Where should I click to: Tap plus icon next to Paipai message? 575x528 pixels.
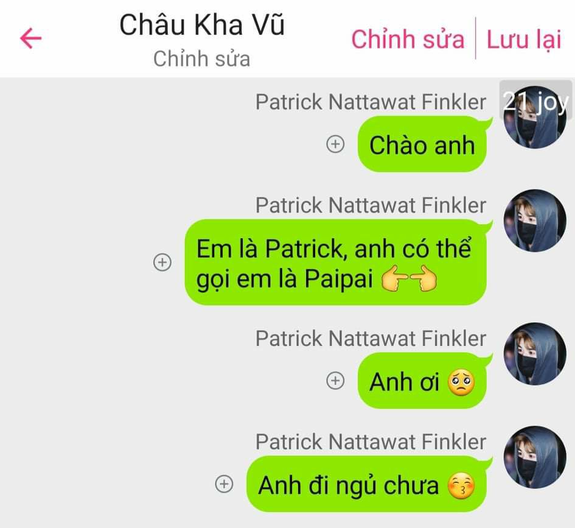pyautogui.click(x=162, y=262)
